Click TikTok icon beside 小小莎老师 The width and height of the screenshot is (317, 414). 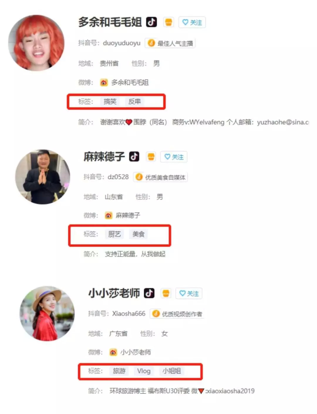tap(149, 293)
